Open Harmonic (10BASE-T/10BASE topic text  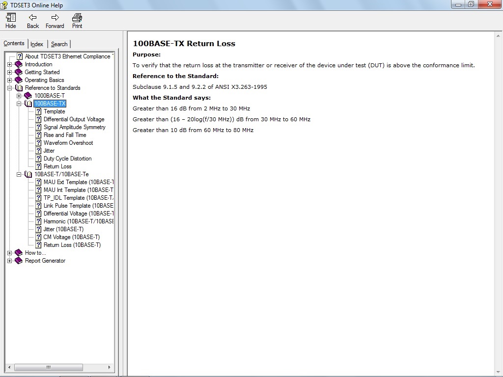click(x=79, y=221)
